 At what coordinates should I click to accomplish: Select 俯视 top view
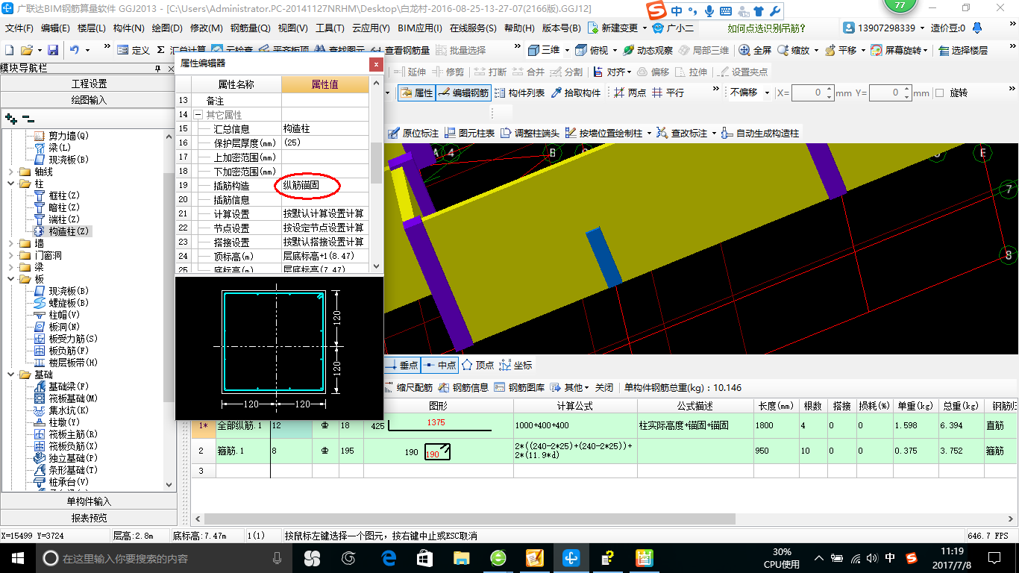tap(593, 50)
